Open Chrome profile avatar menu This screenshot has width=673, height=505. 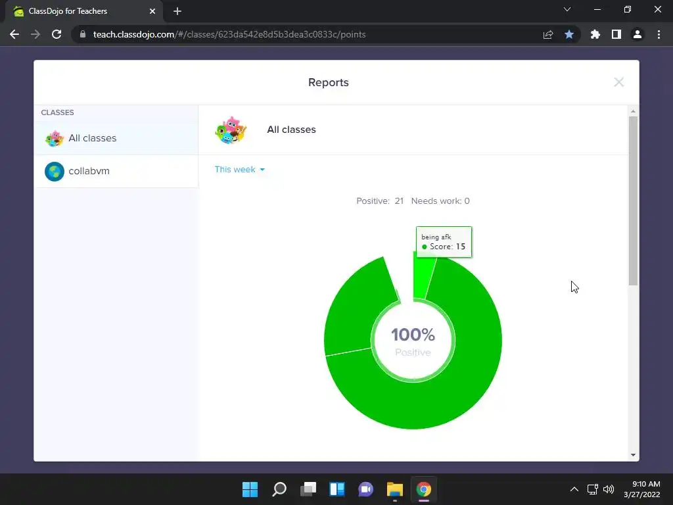point(638,34)
